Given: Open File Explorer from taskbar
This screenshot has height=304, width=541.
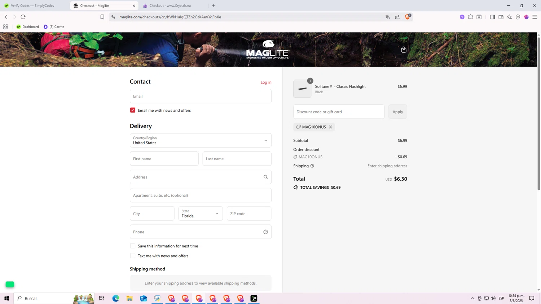Looking at the screenshot, I should coord(129,298).
